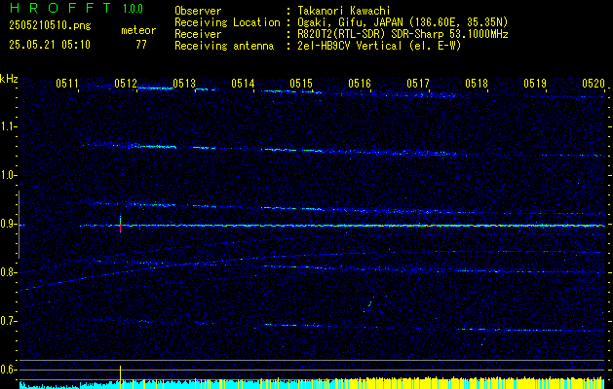Image resolution: width=613 pixels, height=389 pixels.
Task: Click the Receiving antenna field label
Action: pos(224,46)
